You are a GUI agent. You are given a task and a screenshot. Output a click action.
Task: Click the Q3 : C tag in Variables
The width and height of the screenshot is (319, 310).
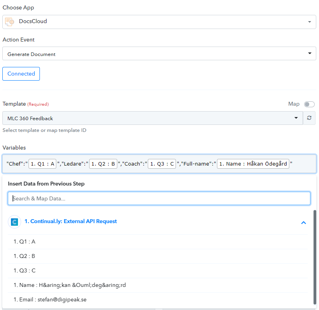pos(162,164)
